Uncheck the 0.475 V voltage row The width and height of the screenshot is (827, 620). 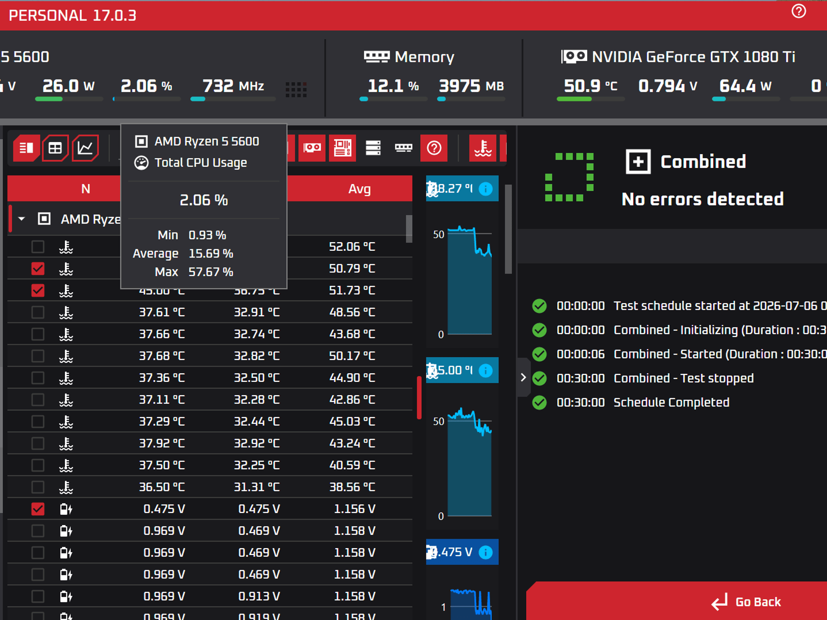pos(38,509)
